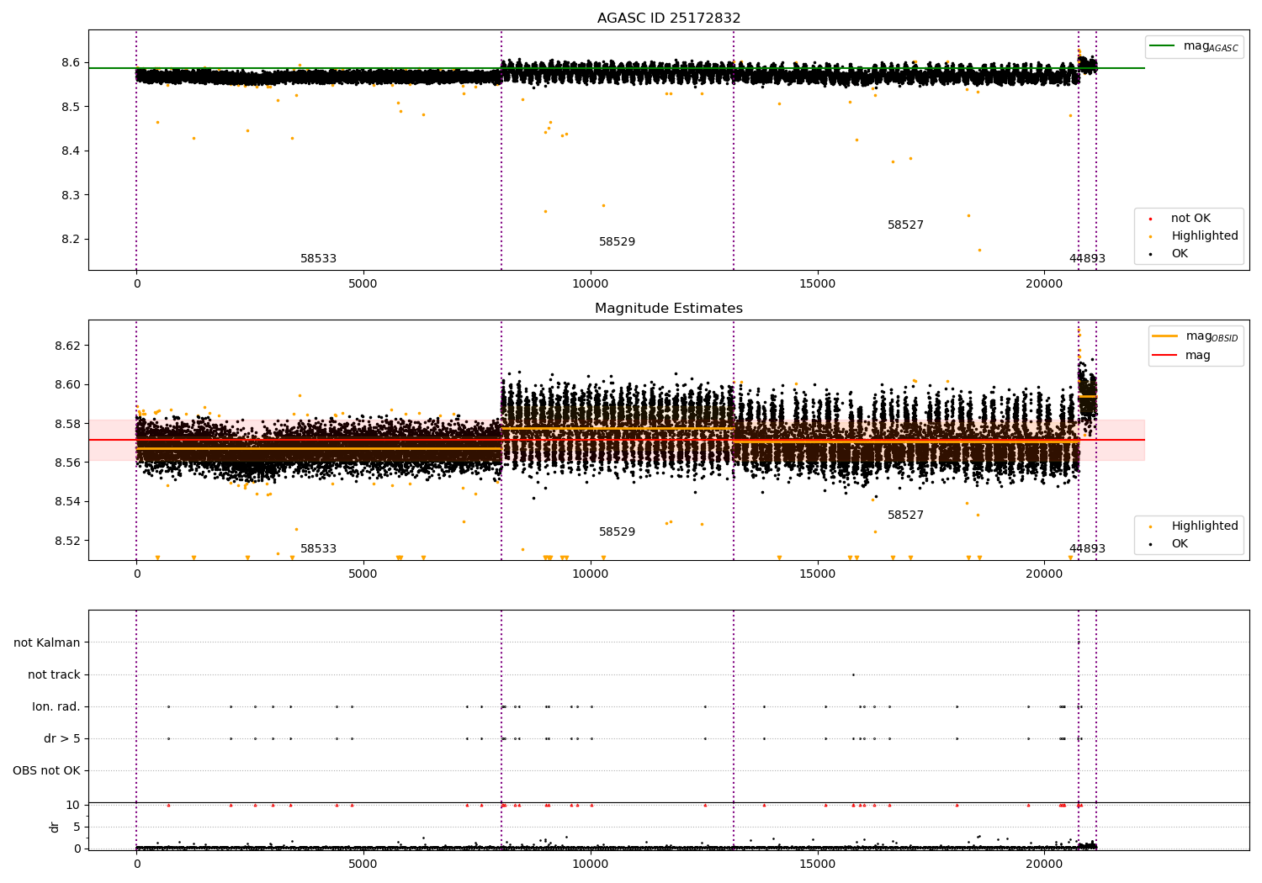Click the 'Magnitude Estimates' plot title

click(669, 309)
